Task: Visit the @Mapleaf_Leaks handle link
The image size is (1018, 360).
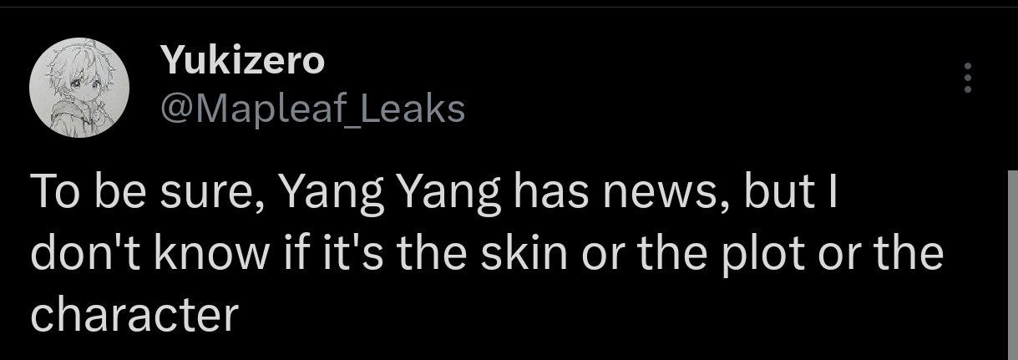Action: (x=311, y=108)
